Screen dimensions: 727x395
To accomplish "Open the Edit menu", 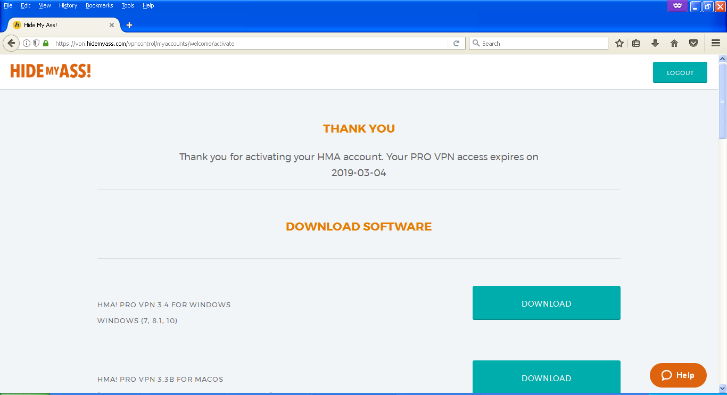I will coord(26,5).
